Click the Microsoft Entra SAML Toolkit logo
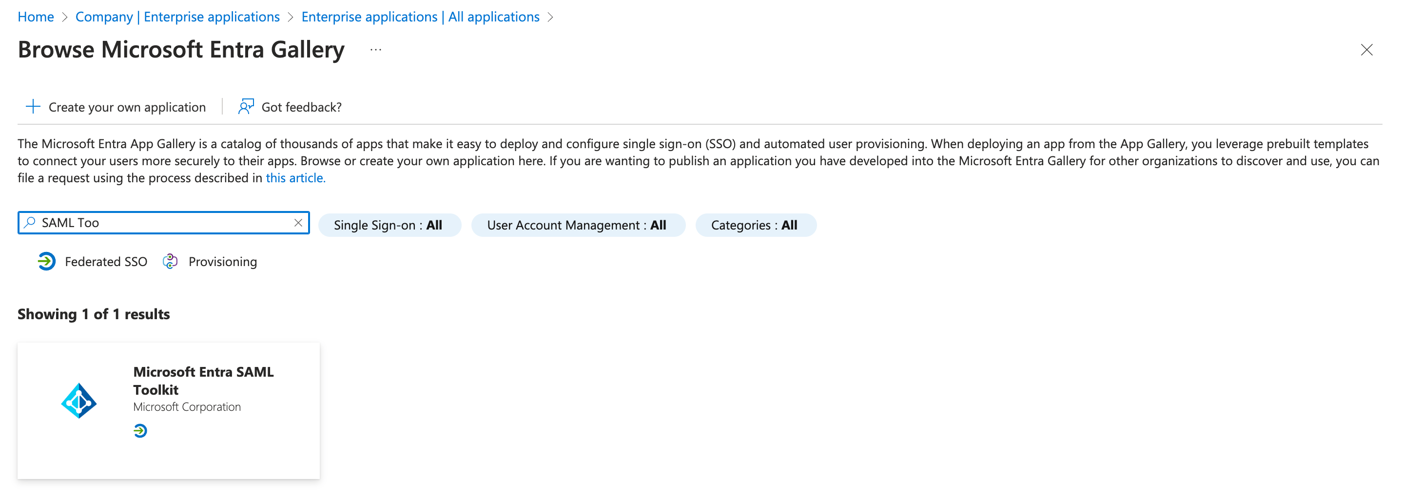 79,401
